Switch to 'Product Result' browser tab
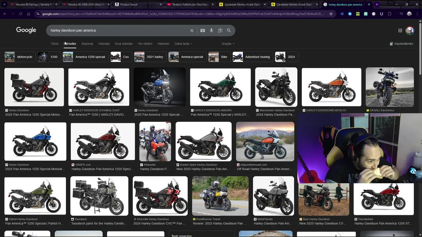The width and height of the screenshot is (422, 237). [x=137, y=5]
